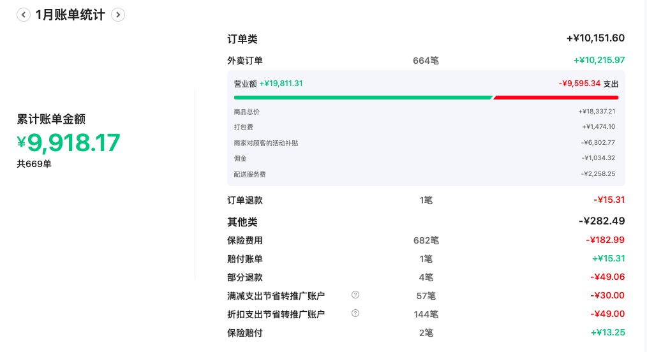Select the 外卖订单 row
The height and width of the screenshot is (352, 647).
pyautogui.click(x=426, y=61)
